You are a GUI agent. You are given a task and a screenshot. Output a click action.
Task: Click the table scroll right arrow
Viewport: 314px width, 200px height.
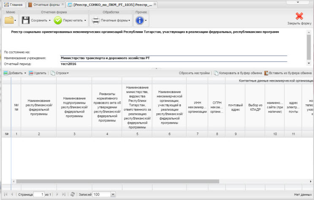coord(311,181)
